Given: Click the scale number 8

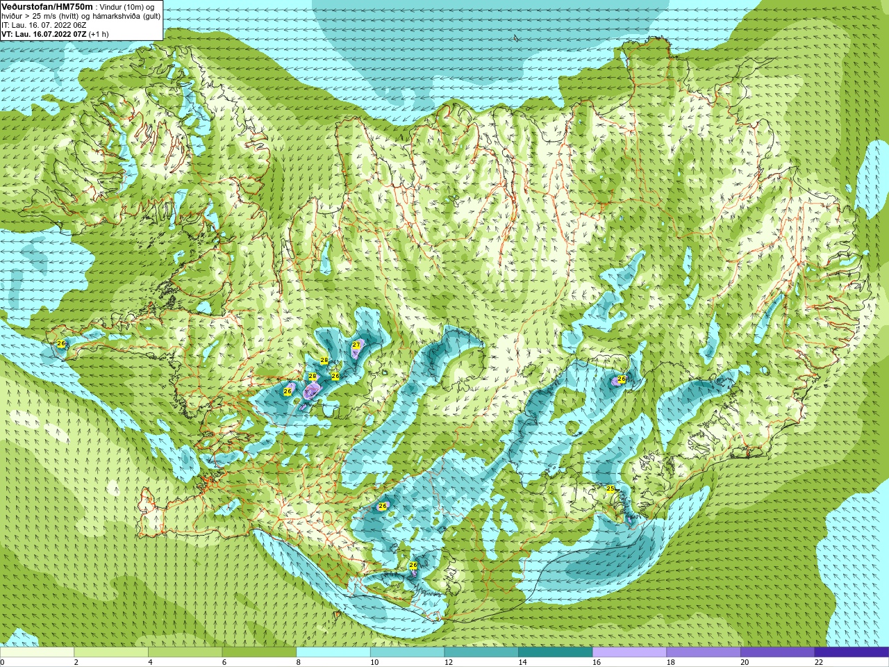Looking at the screenshot, I should [299, 662].
